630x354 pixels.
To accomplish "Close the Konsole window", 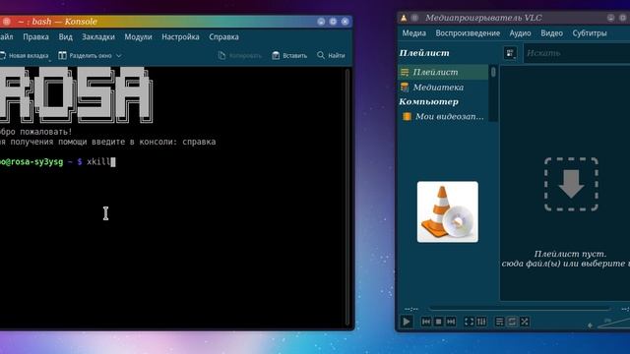I will (345, 22).
